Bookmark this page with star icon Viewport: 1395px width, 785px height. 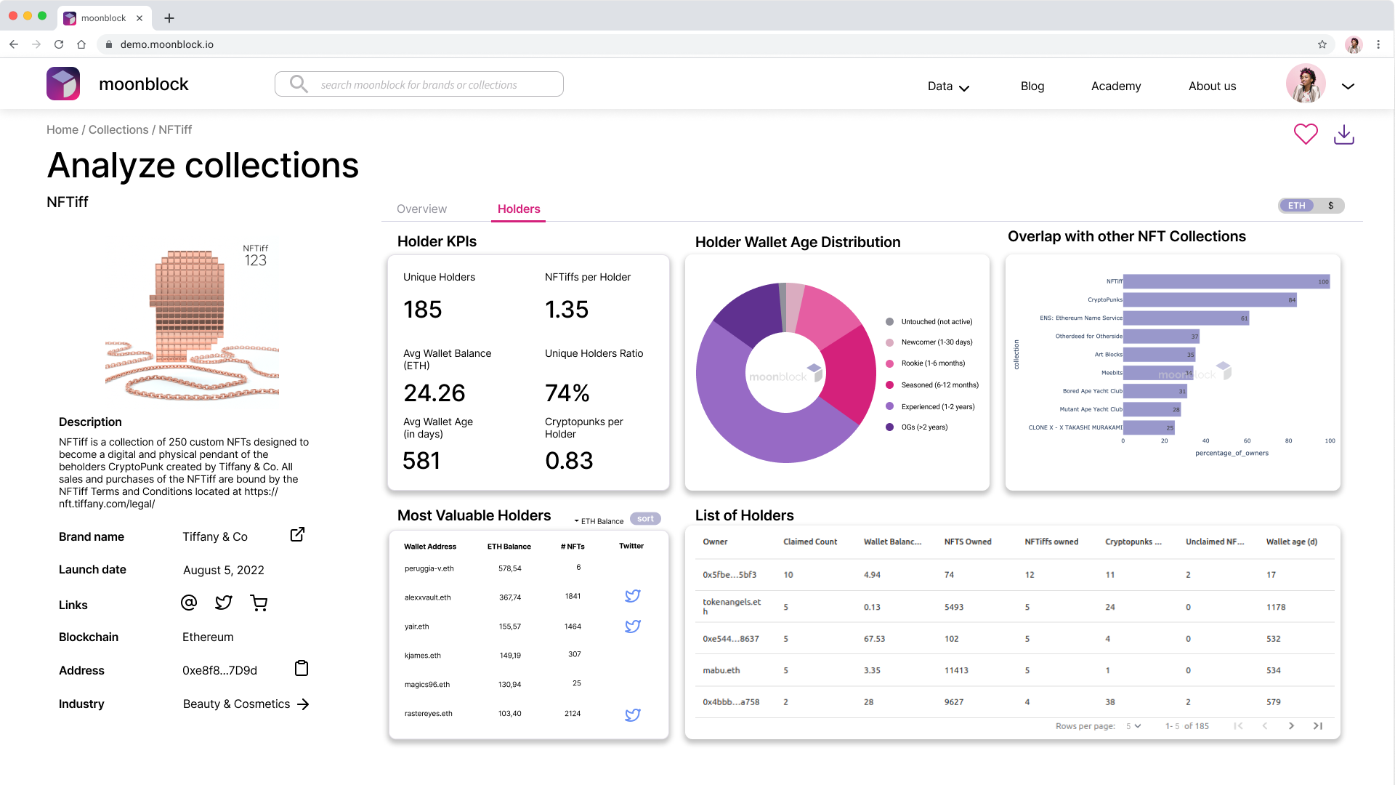pos(1322,44)
